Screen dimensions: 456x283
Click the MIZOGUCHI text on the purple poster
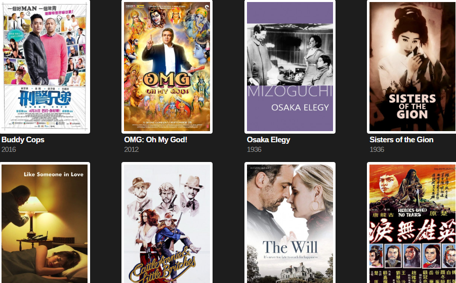tap(290, 91)
